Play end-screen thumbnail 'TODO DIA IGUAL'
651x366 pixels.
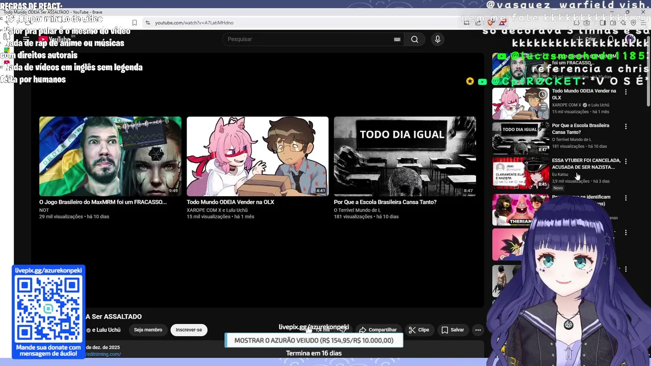405,157
